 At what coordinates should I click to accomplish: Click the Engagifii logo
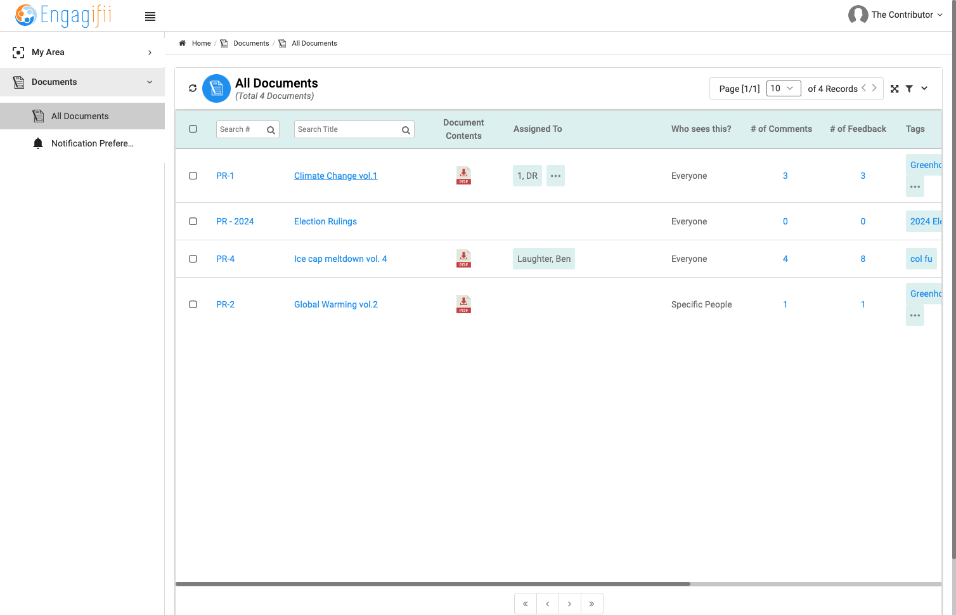[x=63, y=15]
